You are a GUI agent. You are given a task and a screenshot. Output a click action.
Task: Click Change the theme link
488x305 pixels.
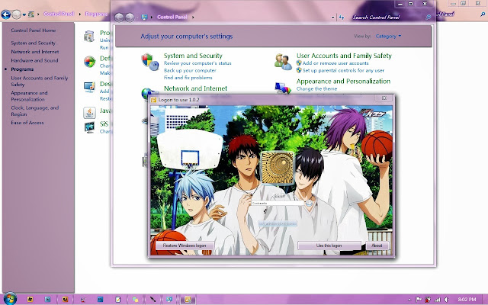point(317,88)
